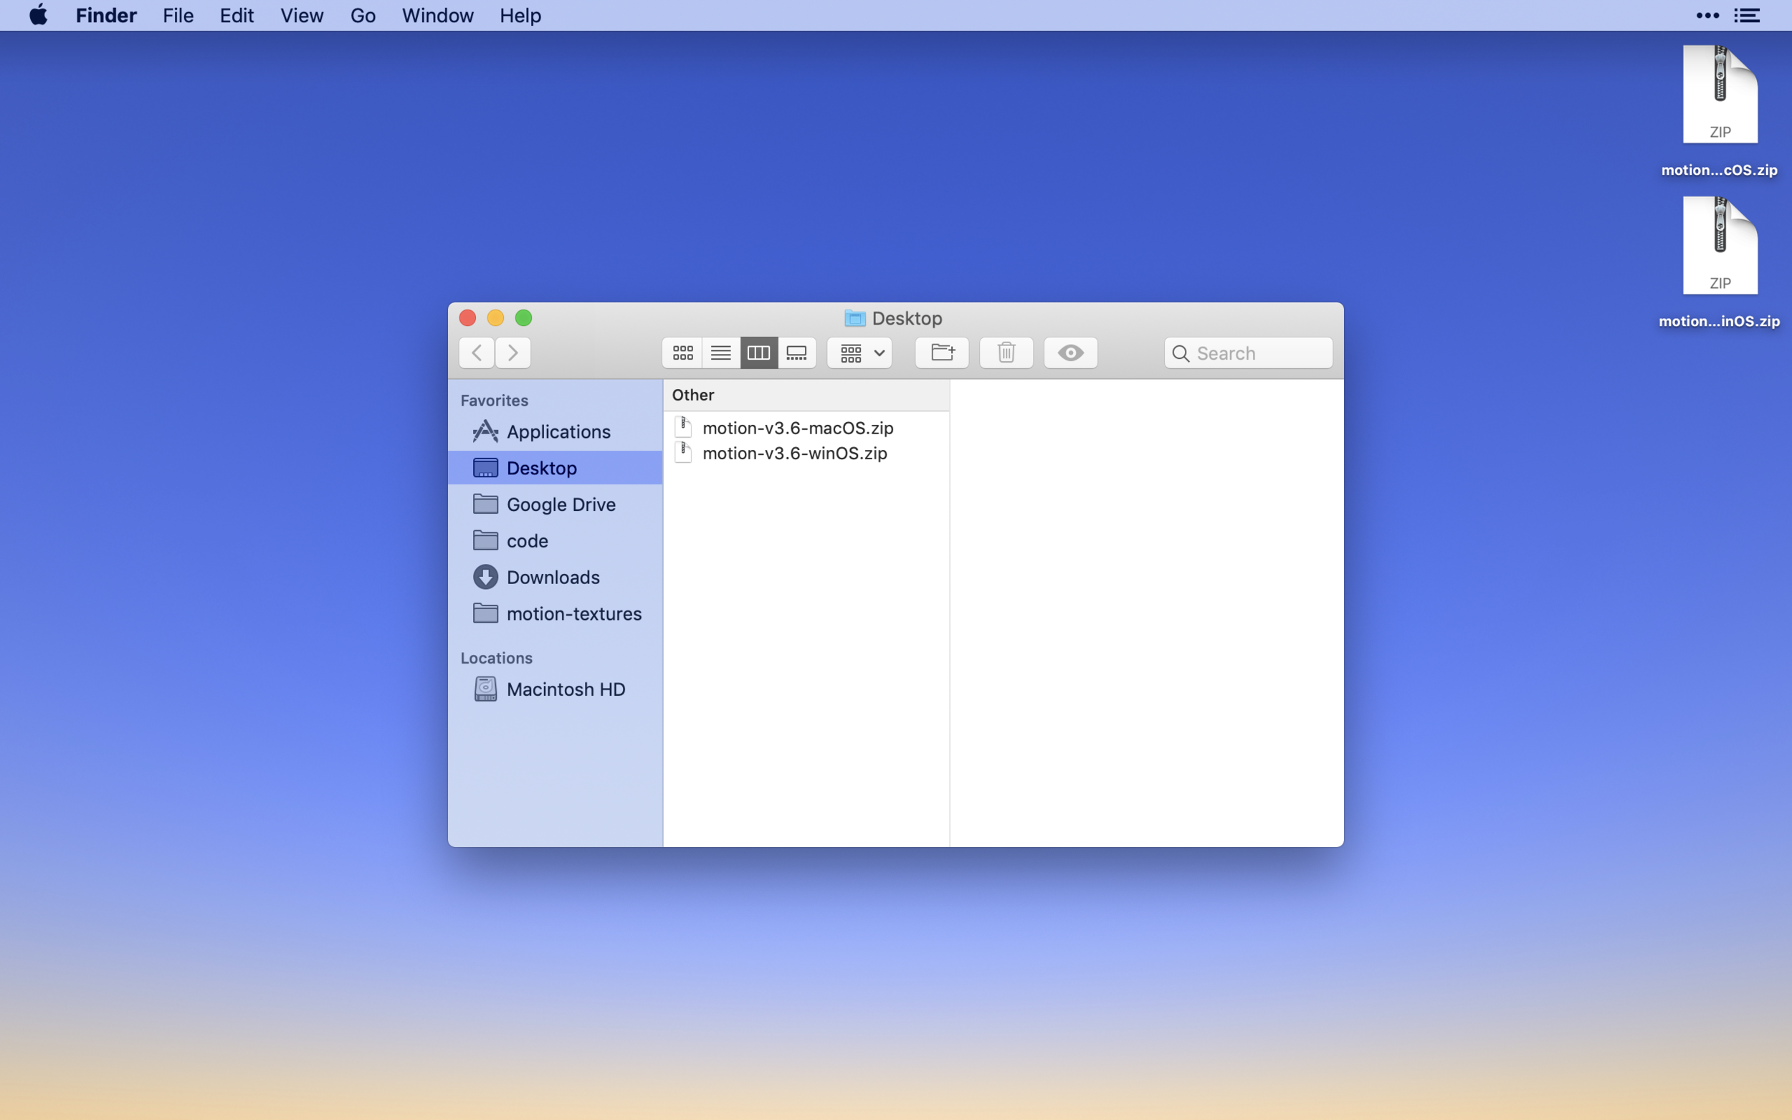The width and height of the screenshot is (1792, 1120).
Task: Maximize the Desktop Finder window
Action: (x=524, y=317)
